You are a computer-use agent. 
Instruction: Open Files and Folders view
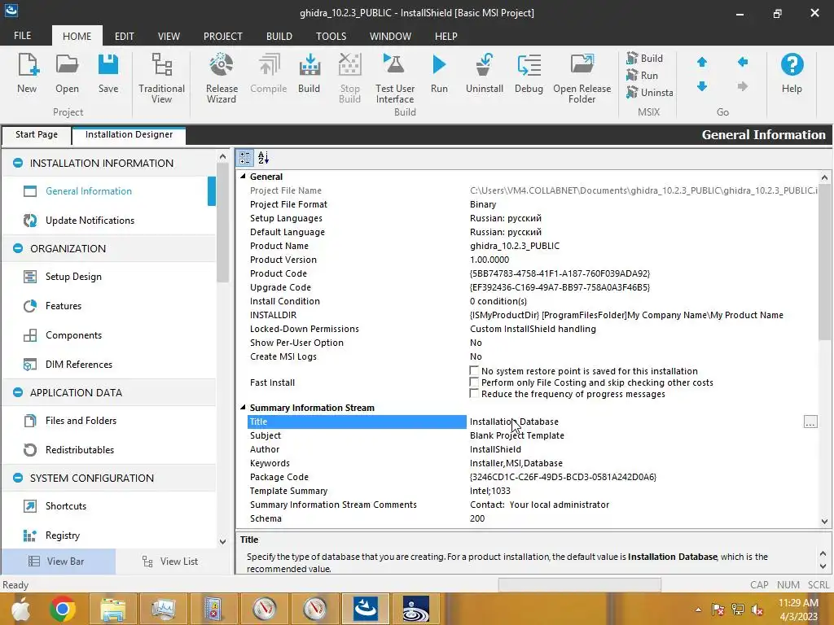(x=81, y=421)
